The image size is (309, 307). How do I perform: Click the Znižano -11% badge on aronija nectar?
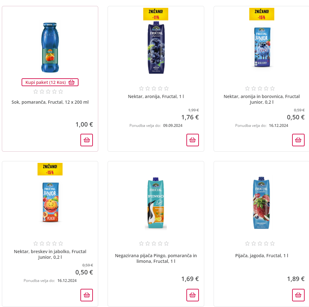tap(156, 14)
